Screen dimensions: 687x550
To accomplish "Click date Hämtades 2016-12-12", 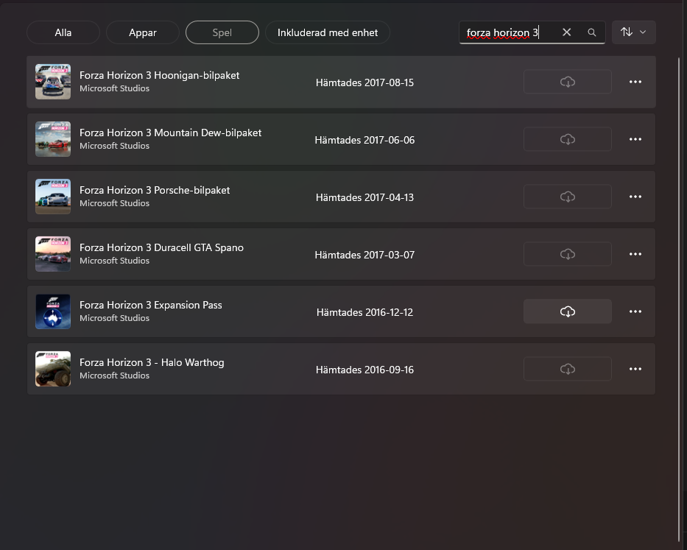I will click(364, 312).
